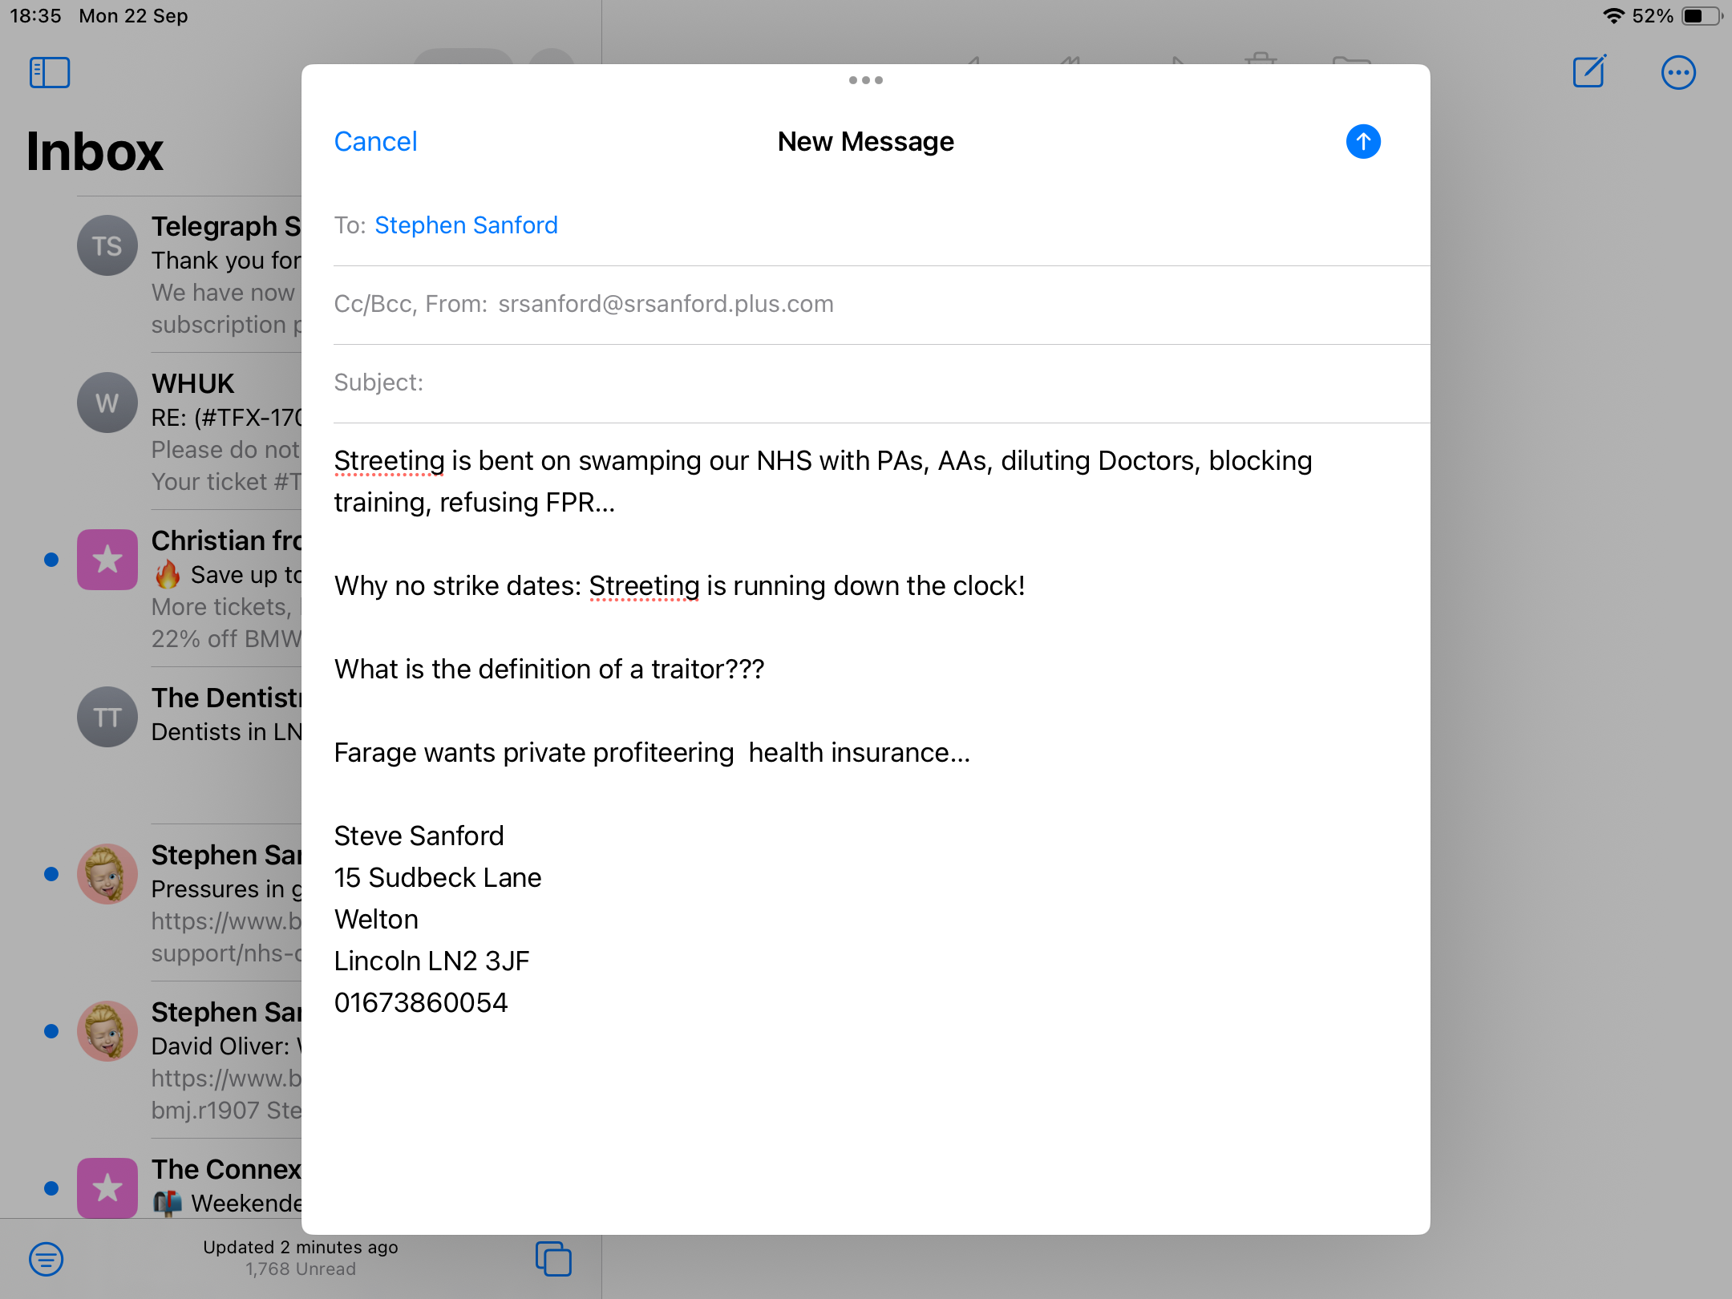
Task: Tap the move-to-folder icon in the toolbar
Action: pos(1350,60)
